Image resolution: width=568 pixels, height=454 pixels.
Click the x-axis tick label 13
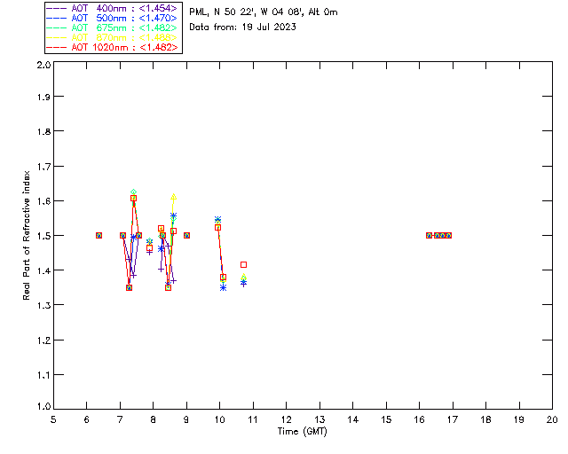pyautogui.click(x=319, y=419)
